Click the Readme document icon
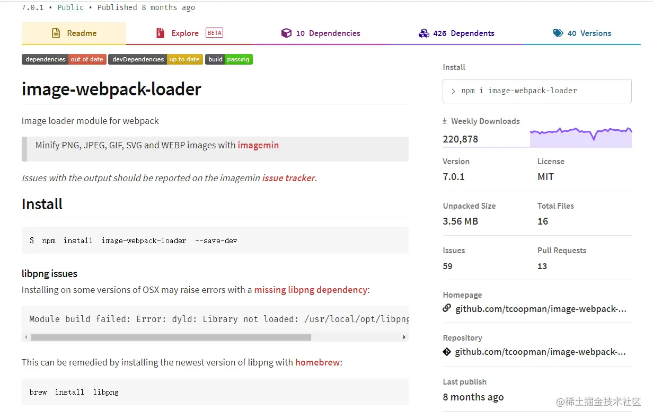Viewport: 653px width, 419px height. point(56,33)
